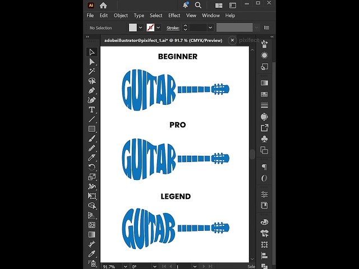
Task: Click the Stroke label link
Action: coord(173,28)
